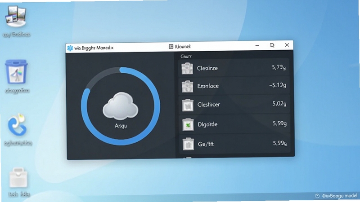Click the snowflake app icon in title bar
Screen dimensions: 360x202
pos(70,48)
